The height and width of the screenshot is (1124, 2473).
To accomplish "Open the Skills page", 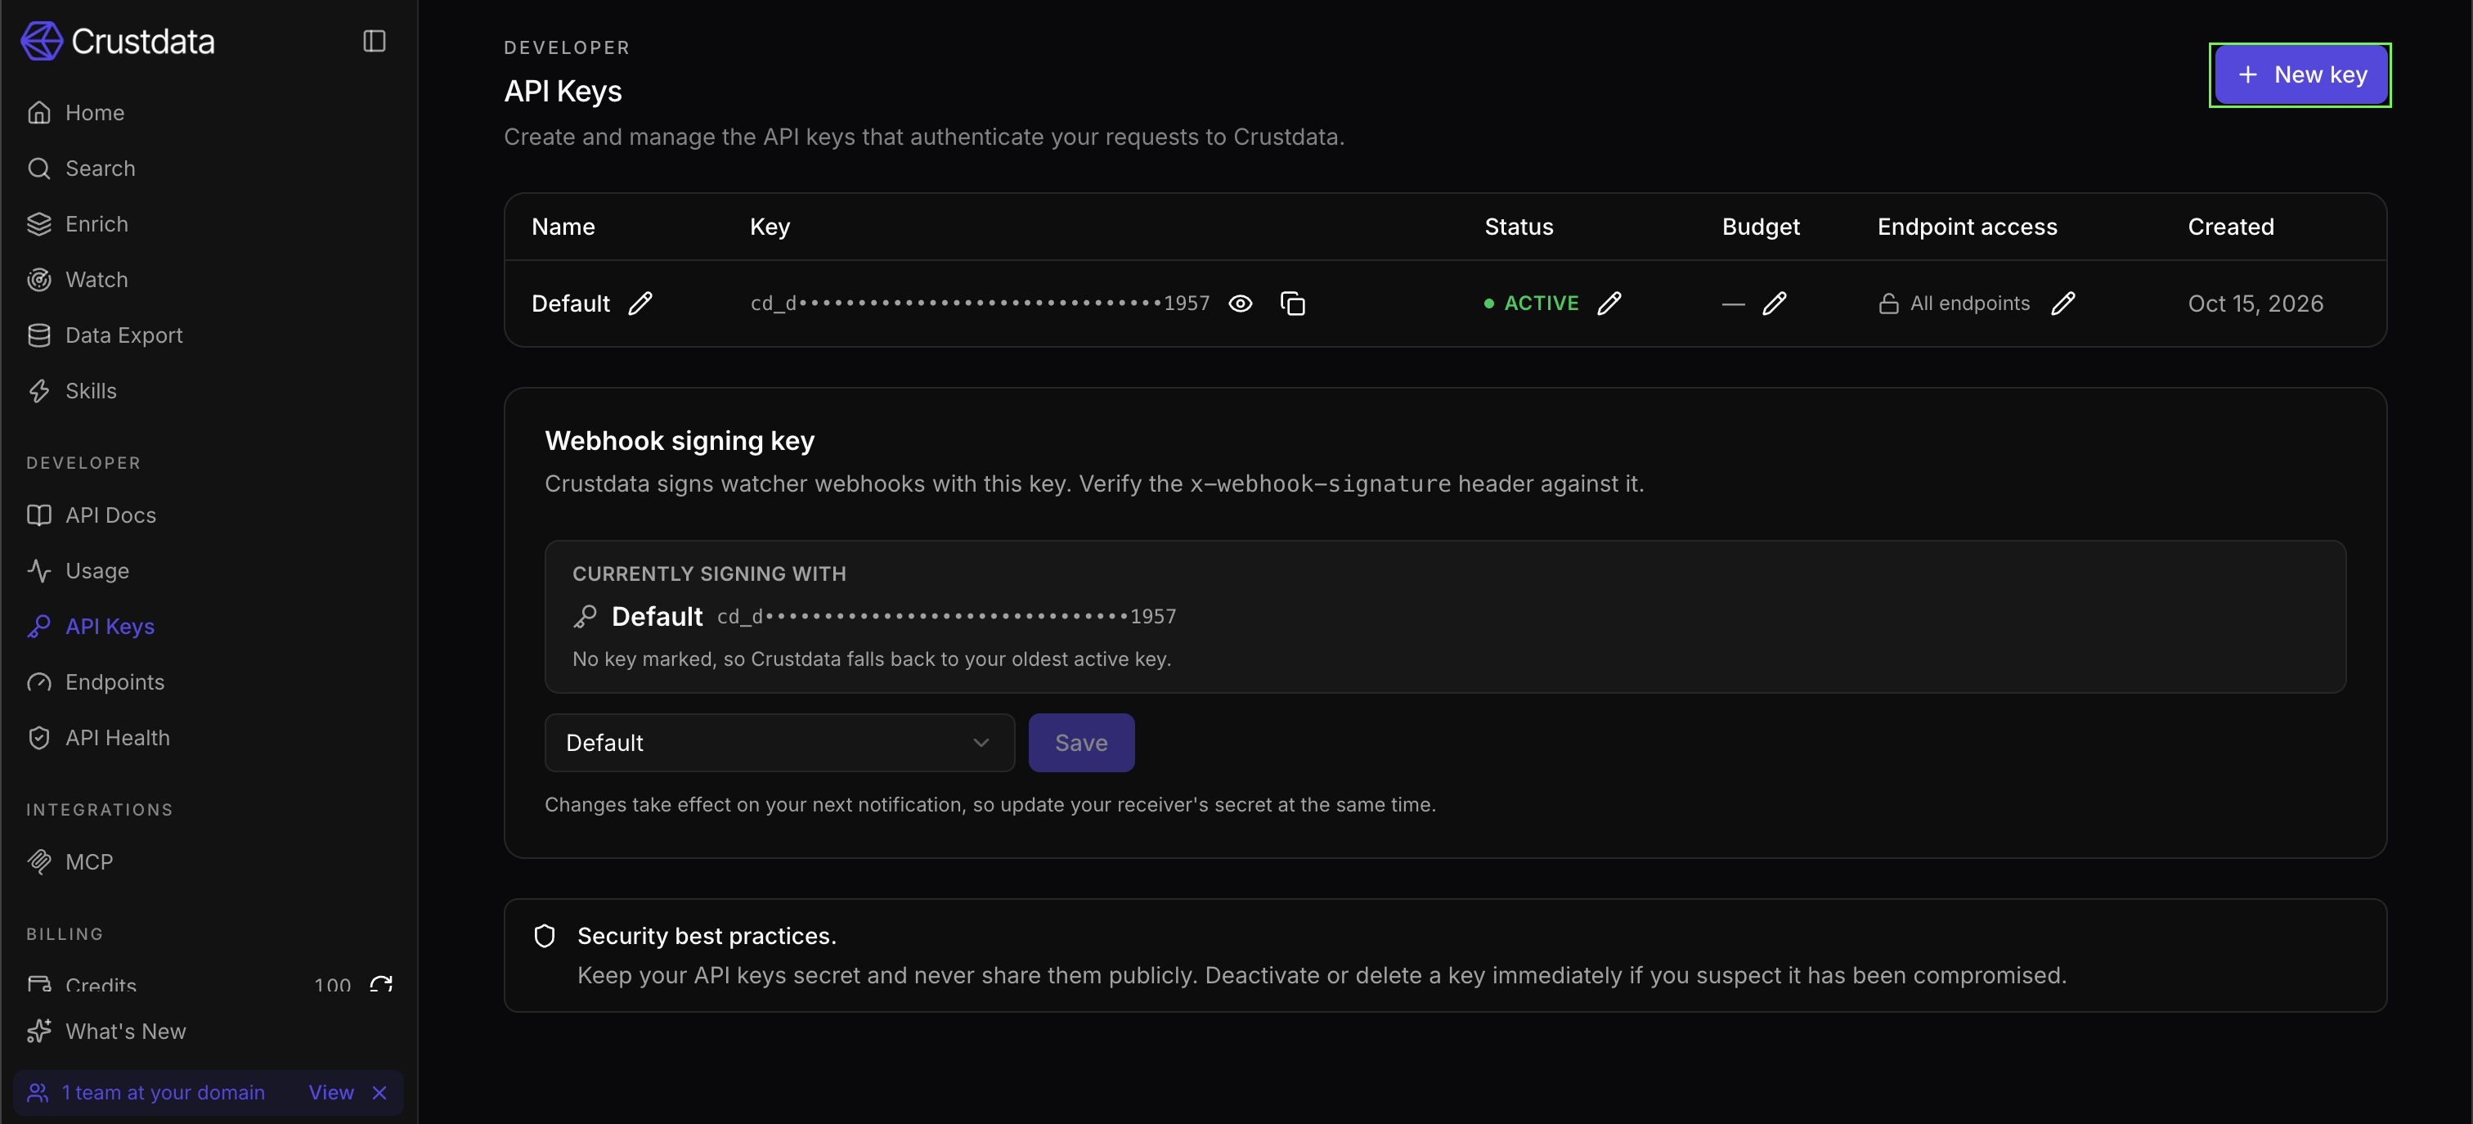I will click(90, 391).
